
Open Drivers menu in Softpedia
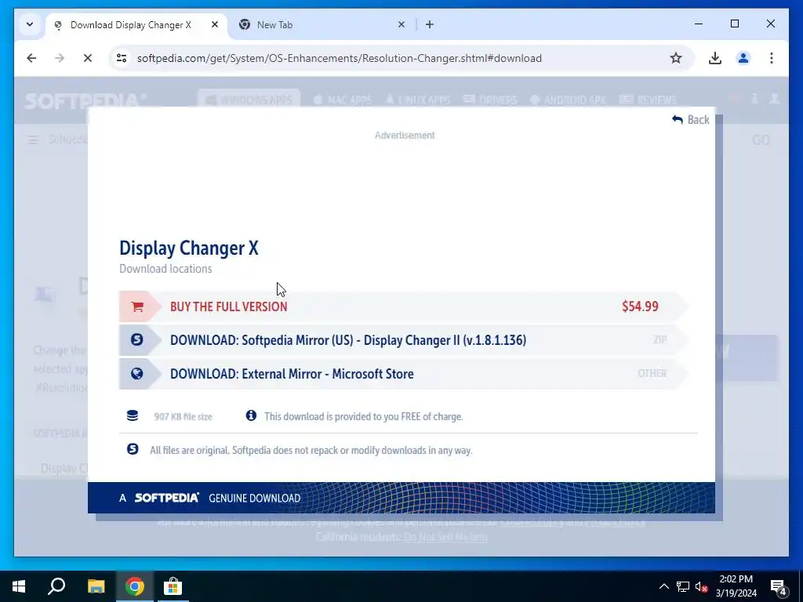coord(490,100)
